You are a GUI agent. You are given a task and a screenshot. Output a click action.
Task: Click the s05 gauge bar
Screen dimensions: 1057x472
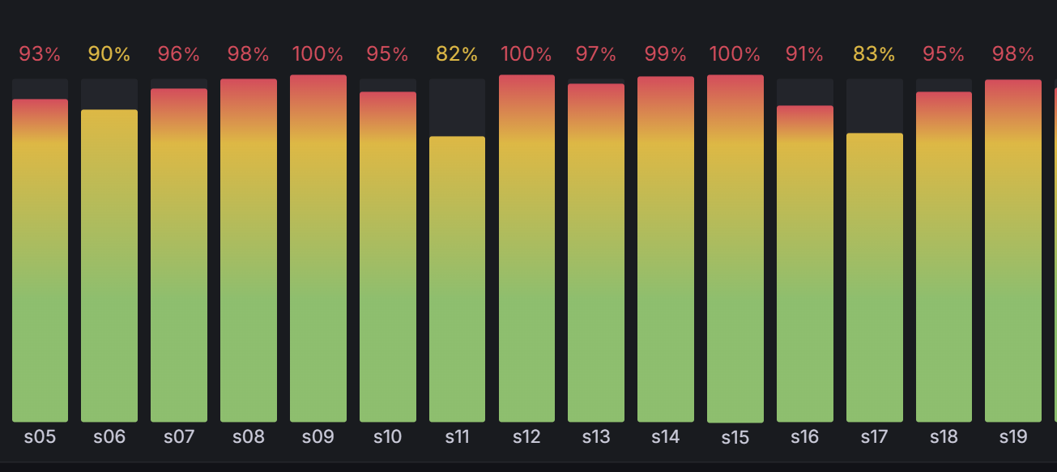[x=40, y=259]
